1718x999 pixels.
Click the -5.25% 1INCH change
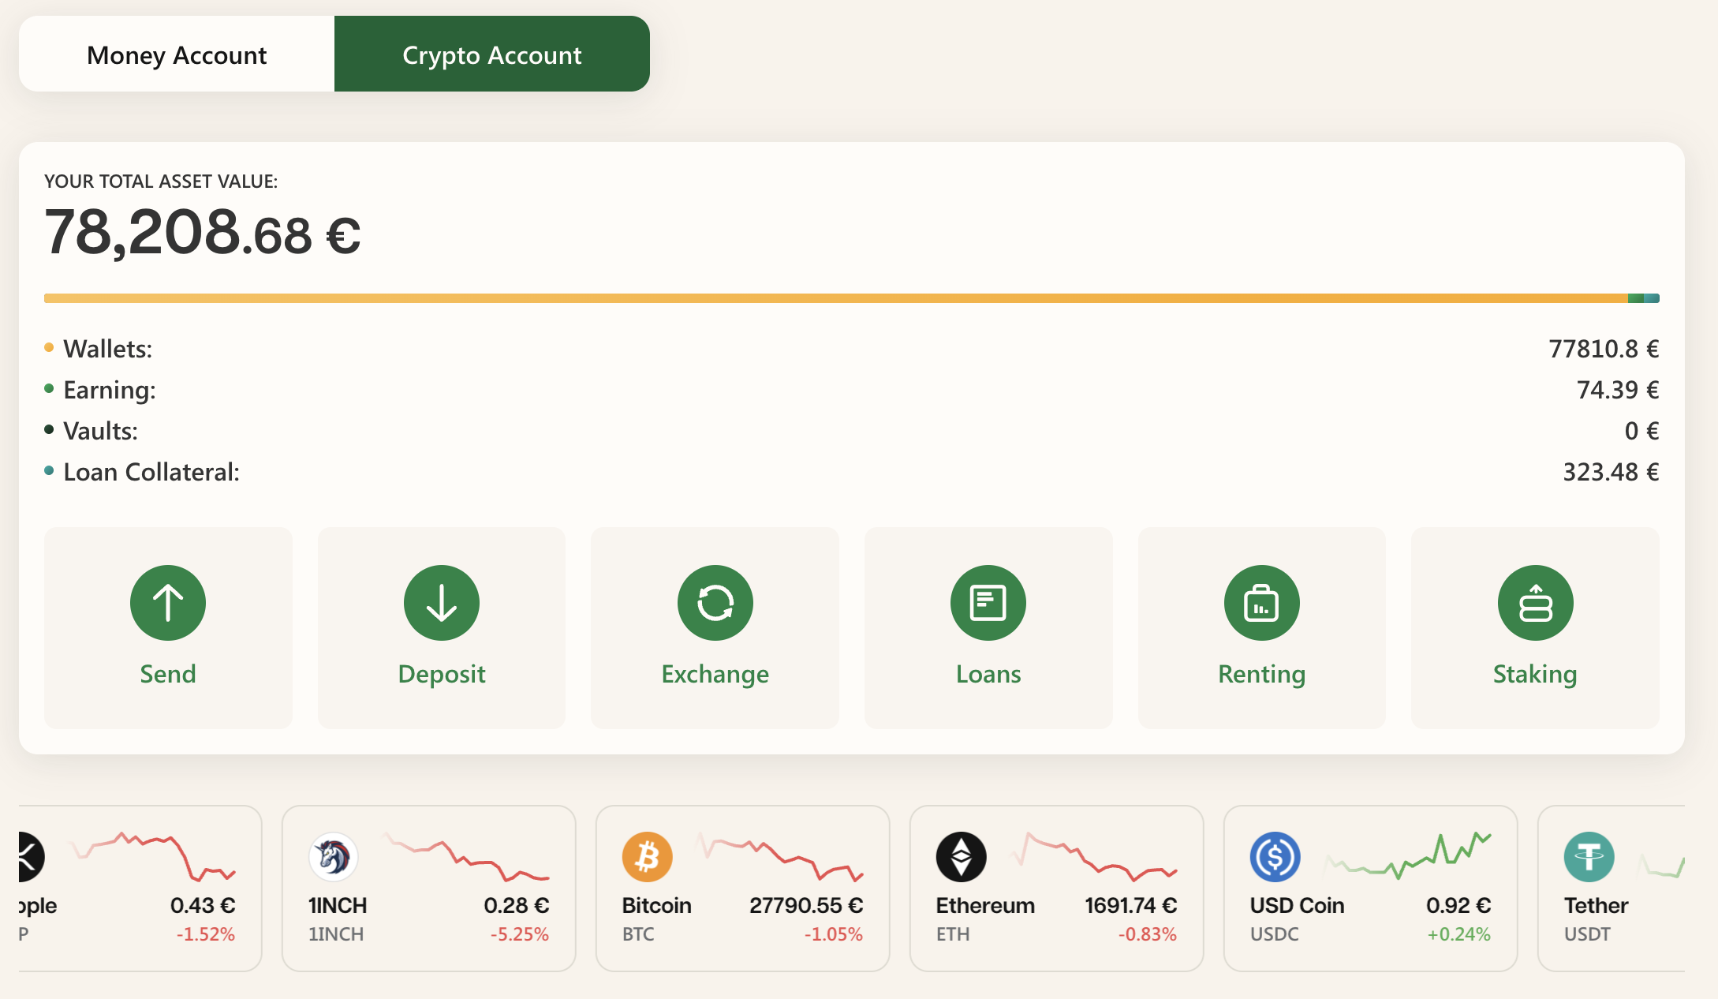tap(519, 934)
